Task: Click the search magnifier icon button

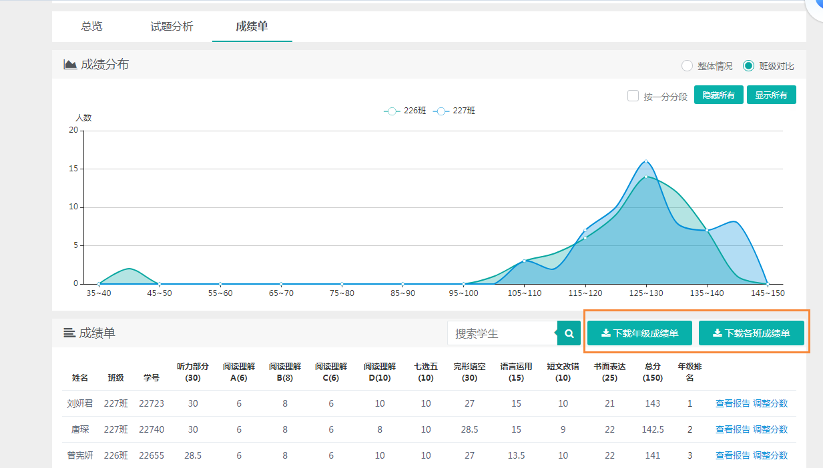Action: 569,333
